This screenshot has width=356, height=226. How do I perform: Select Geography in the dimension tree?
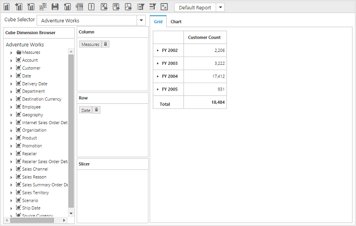click(32, 115)
